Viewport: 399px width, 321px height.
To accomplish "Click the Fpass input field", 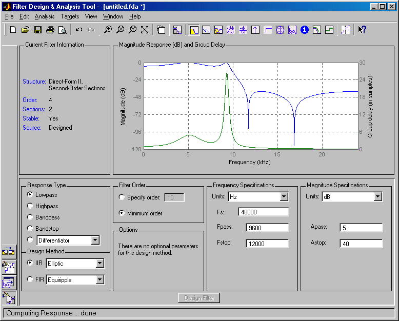I will point(267,228).
